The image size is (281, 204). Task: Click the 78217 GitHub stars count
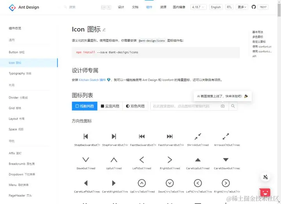tap(263, 7)
